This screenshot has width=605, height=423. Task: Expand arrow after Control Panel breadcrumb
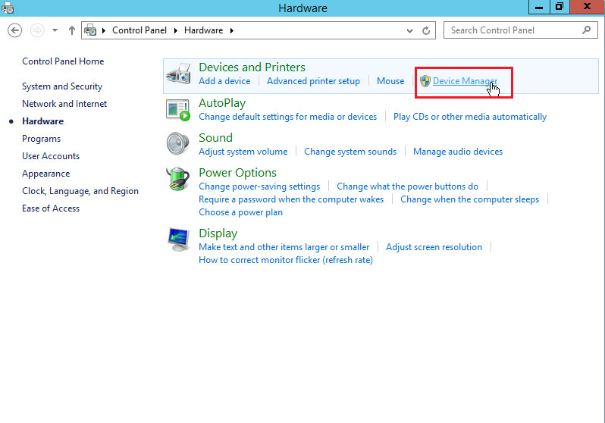(176, 30)
